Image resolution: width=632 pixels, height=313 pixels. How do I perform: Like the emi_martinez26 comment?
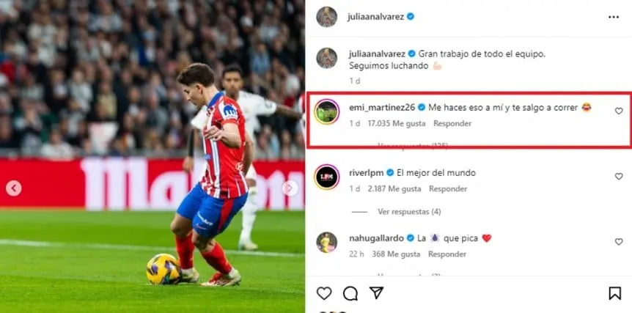[619, 111]
